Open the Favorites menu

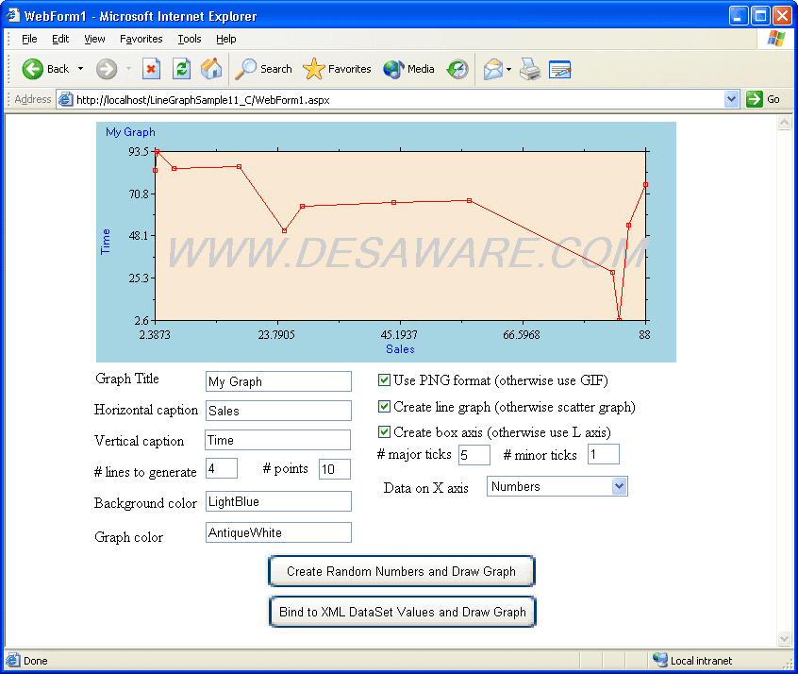point(141,39)
